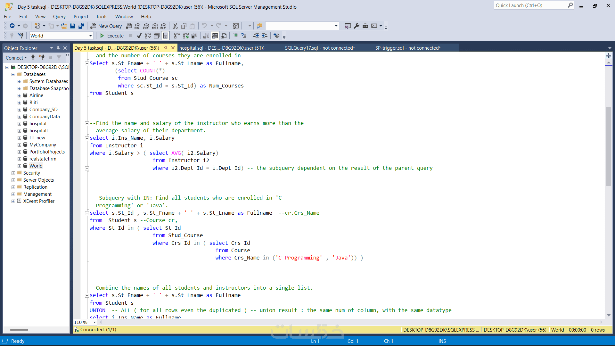Open the Query menu
The height and width of the screenshot is (346, 615).
point(59,17)
